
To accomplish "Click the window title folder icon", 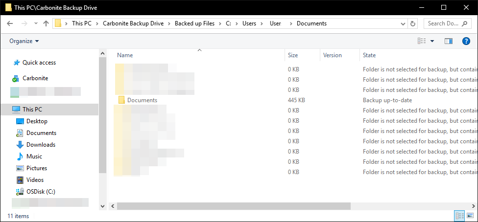I will coord(8,7).
